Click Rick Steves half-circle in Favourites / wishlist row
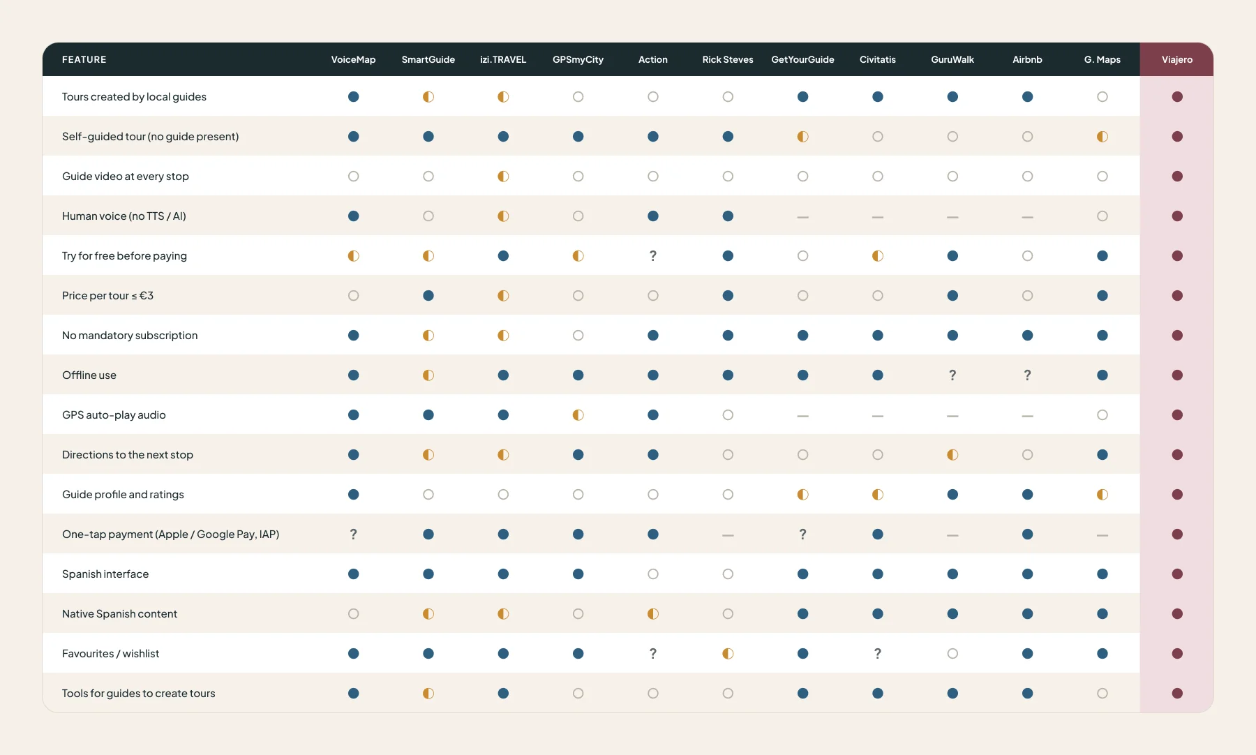The height and width of the screenshot is (755, 1256). (x=728, y=654)
